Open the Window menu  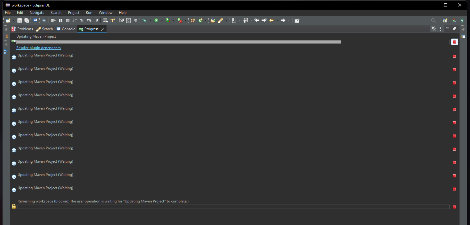point(105,13)
